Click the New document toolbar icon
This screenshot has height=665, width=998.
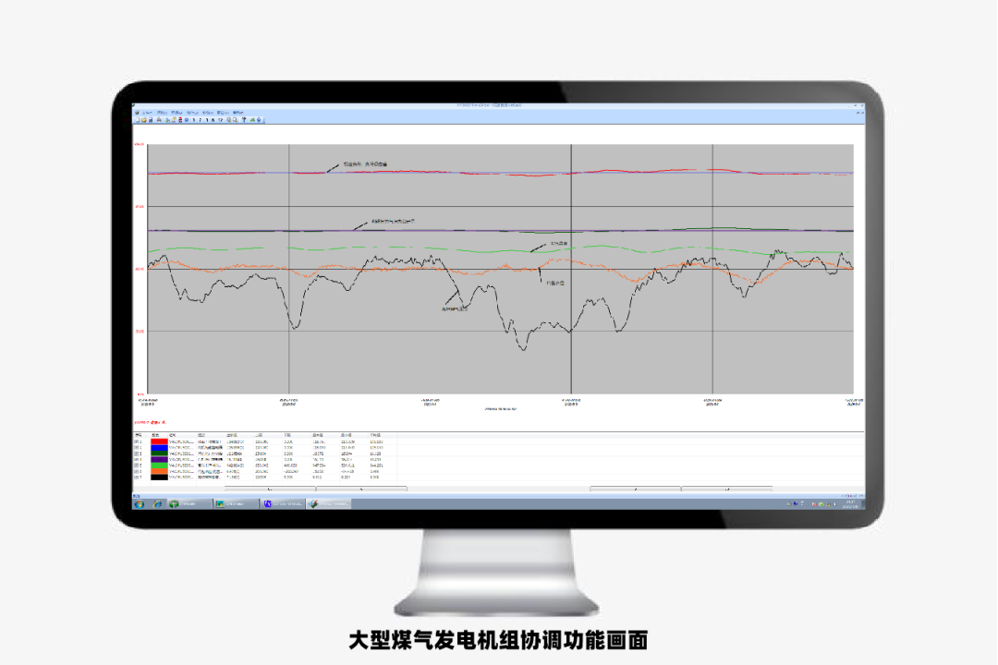138,120
